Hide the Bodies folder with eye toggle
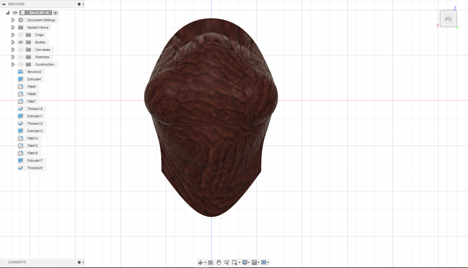The width and height of the screenshot is (468, 268). coord(21,42)
